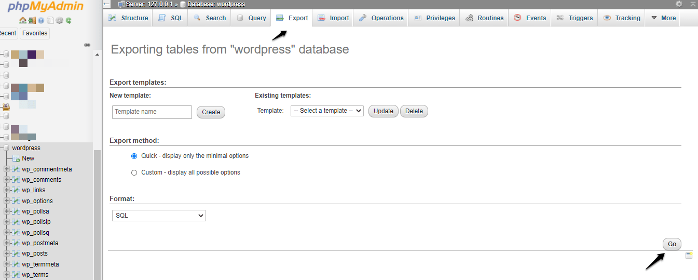Click the Template name input field
This screenshot has height=280, width=698.
(152, 112)
